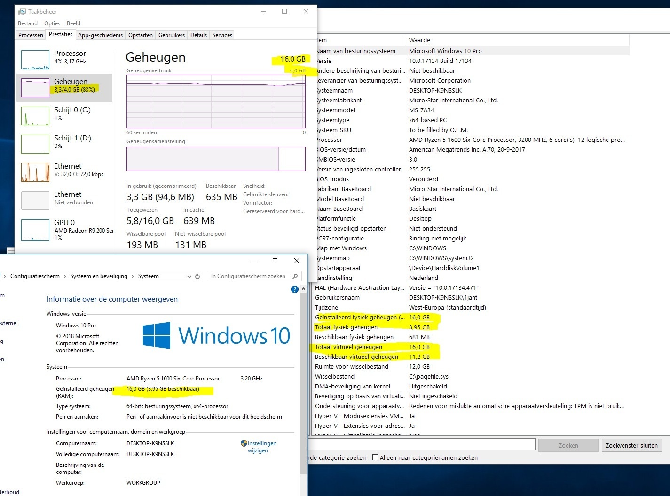Viewport: 670px width, 496px height.
Task: Click the Geheugenverbruik usage graph
Action: pyautogui.click(x=216, y=101)
